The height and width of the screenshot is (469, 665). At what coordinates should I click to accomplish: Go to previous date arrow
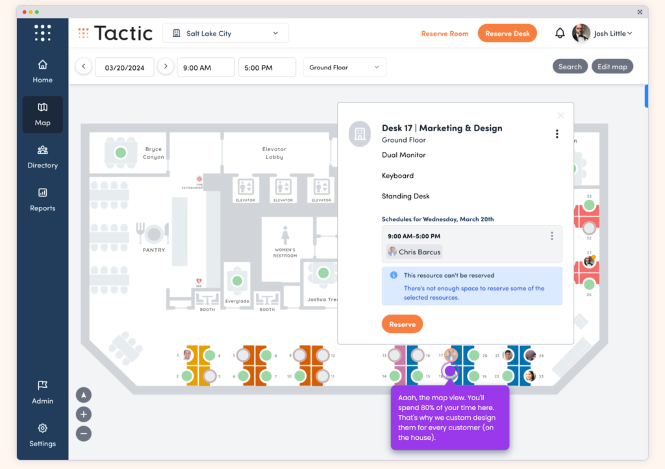tap(84, 67)
